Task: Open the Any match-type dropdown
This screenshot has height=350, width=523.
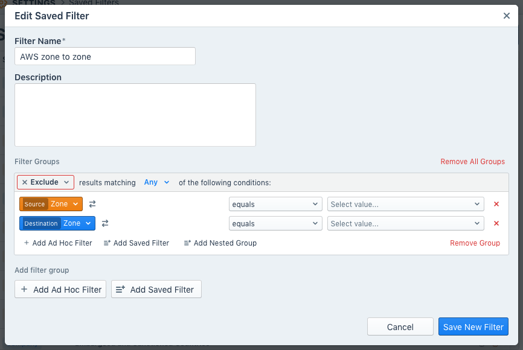Action: [156, 182]
